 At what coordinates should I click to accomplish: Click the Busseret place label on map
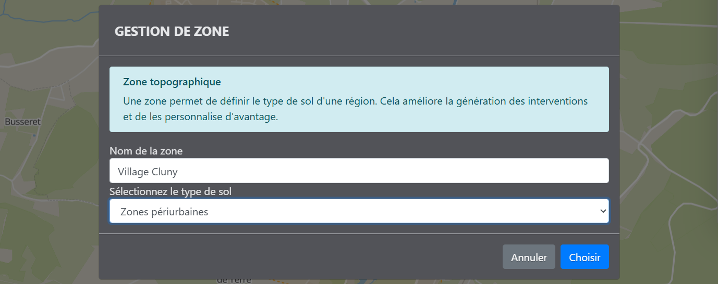click(x=22, y=122)
